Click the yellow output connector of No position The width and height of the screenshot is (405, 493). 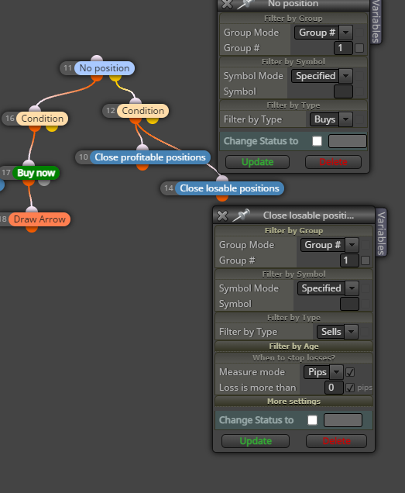pos(115,77)
